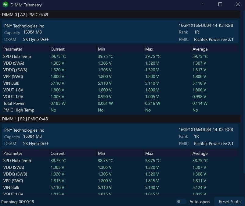Click Total Power min value 0.061 W
Viewport: 245px width, 206px height.
click(105, 103)
